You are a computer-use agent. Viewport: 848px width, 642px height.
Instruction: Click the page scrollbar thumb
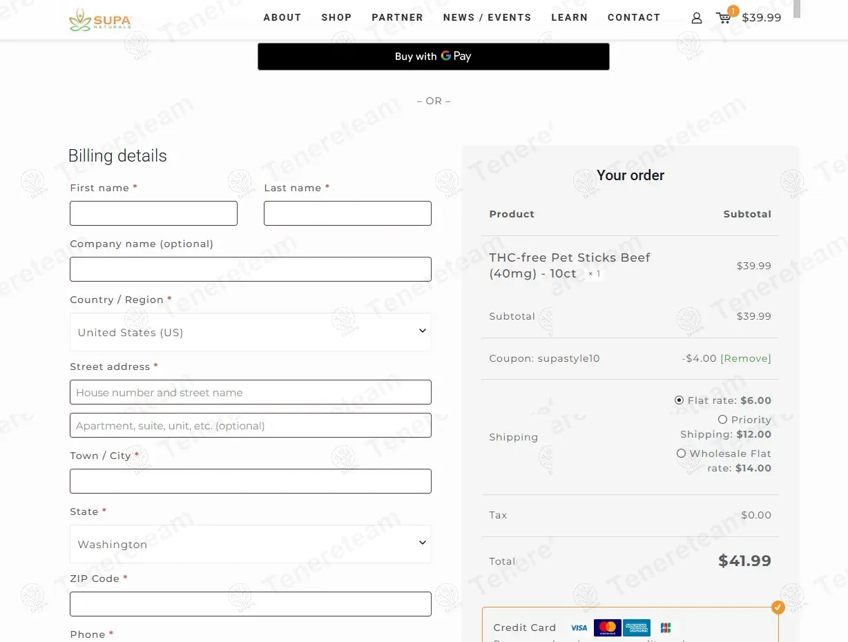pyautogui.click(x=796, y=8)
